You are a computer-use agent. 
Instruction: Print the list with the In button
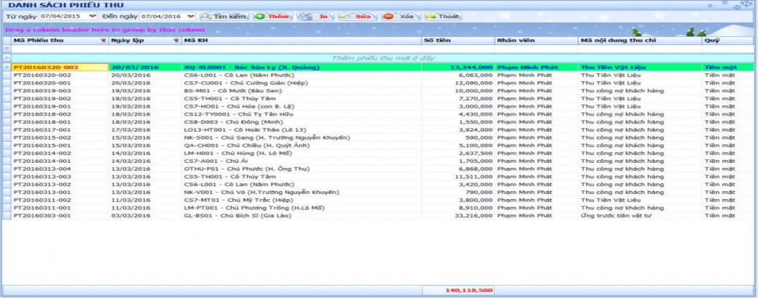pos(315,16)
